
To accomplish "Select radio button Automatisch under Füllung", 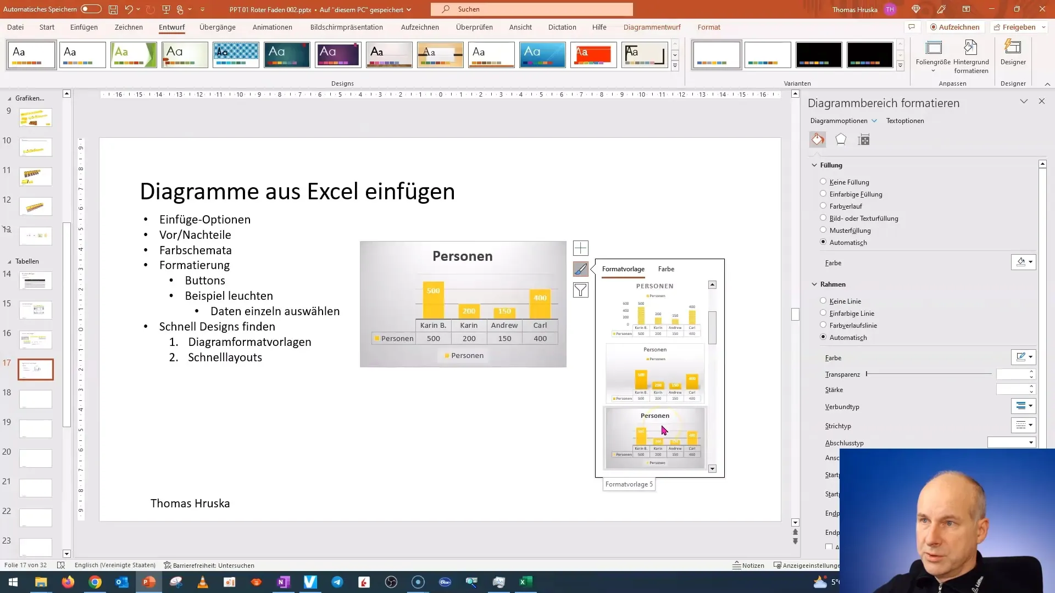I will coord(823,242).
